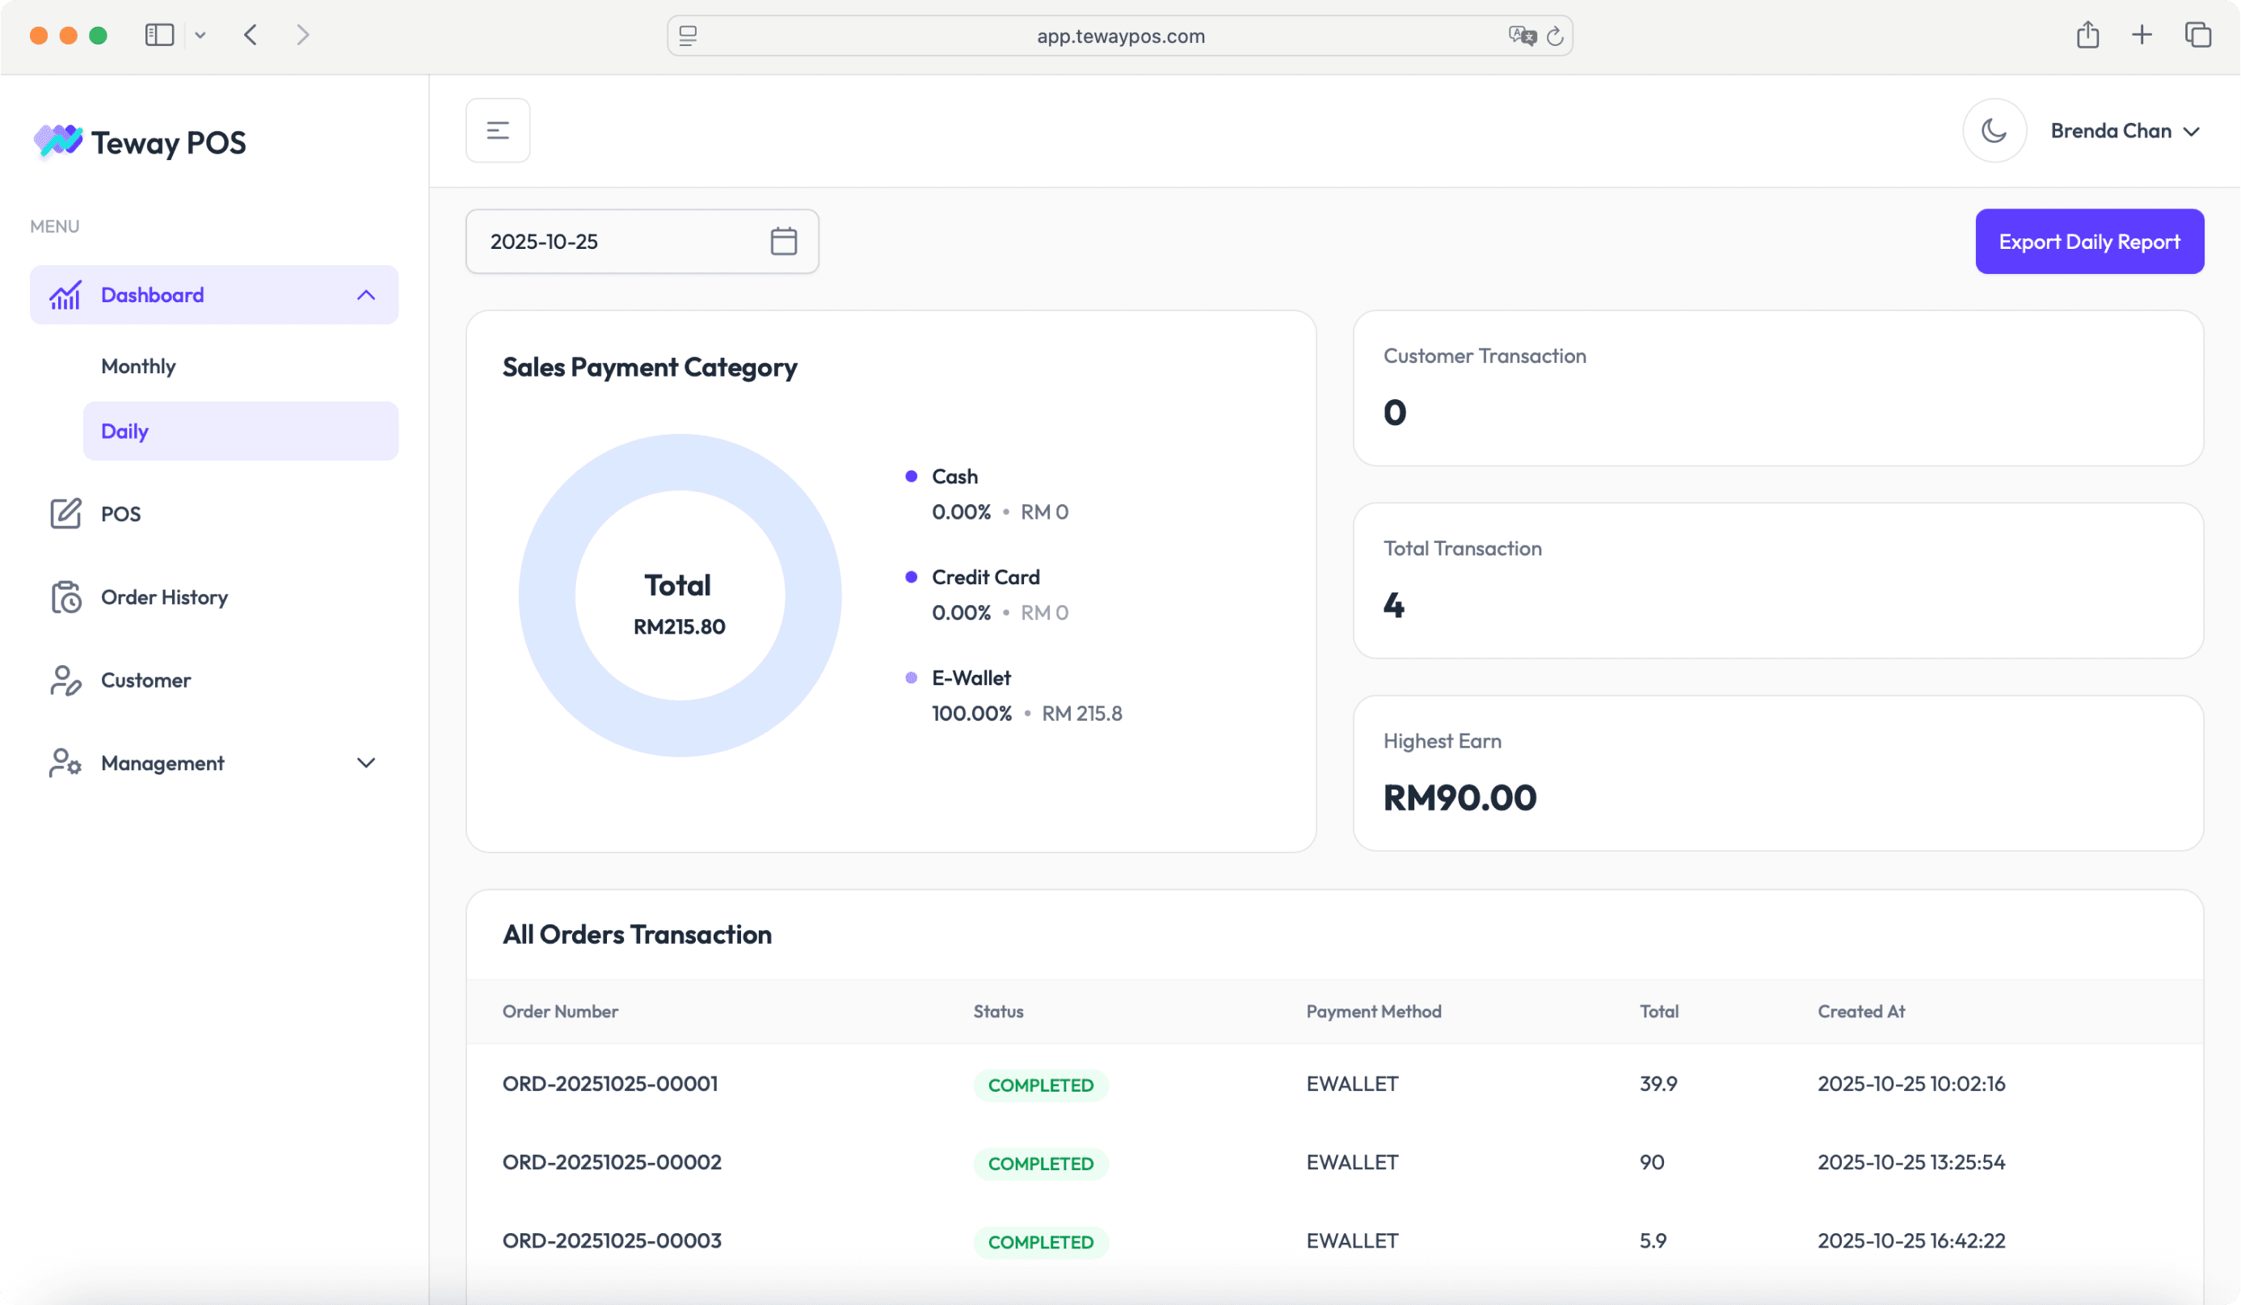Expand the Management menu chevron
Viewport: 2241px width, 1305px height.
click(365, 763)
